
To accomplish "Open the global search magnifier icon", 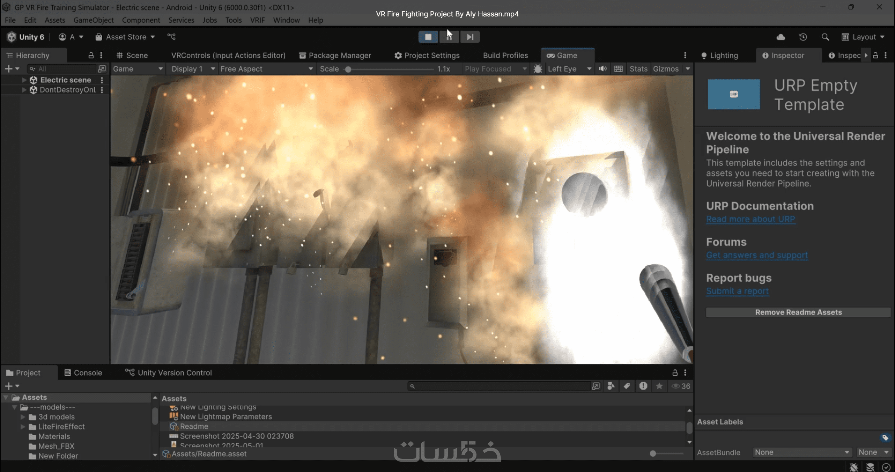I will pos(825,37).
